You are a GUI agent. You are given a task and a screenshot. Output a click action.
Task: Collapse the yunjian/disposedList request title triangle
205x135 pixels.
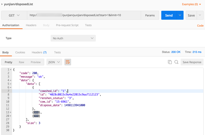pyautogui.click(x=2, y=4)
